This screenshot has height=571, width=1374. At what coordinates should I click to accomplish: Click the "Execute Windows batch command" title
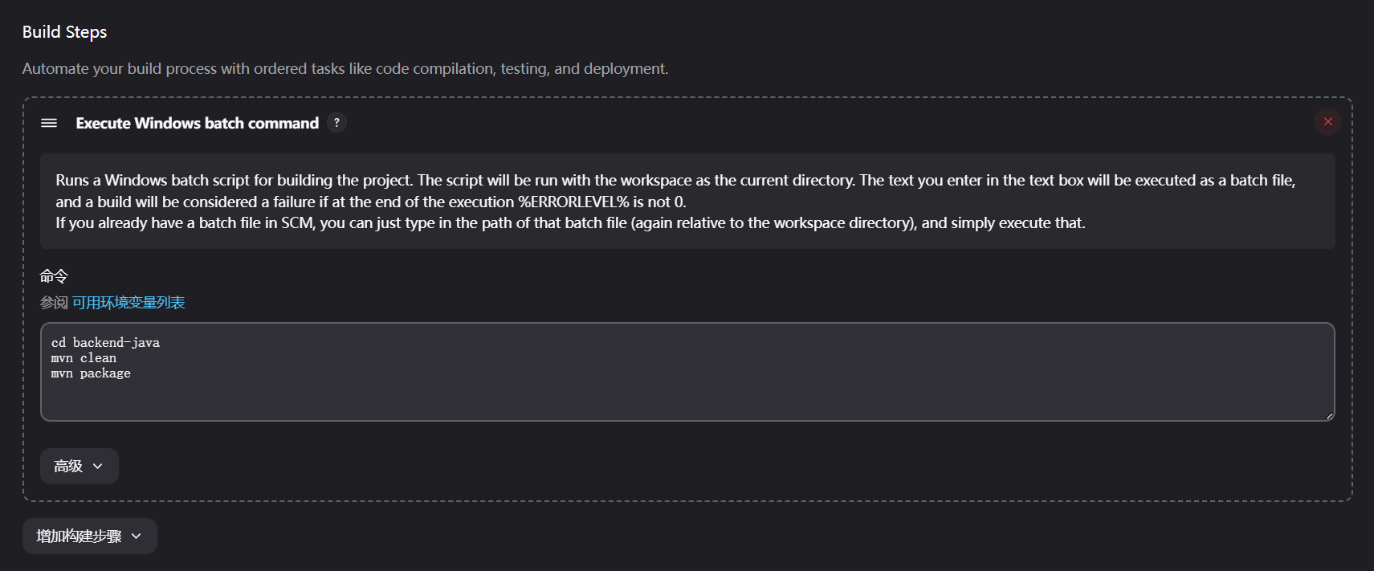197,123
